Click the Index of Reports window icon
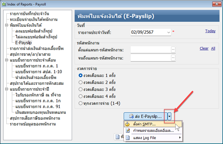The width and height of the screenshot is (223, 144). [4, 3]
